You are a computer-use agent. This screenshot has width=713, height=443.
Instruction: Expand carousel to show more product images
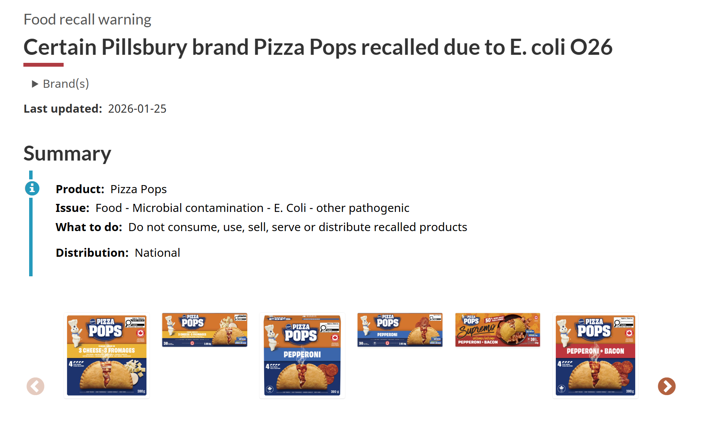coord(667,386)
